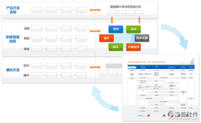Select the 客服 row label
This screenshot has height=123, width=201.
[x=27, y=49]
